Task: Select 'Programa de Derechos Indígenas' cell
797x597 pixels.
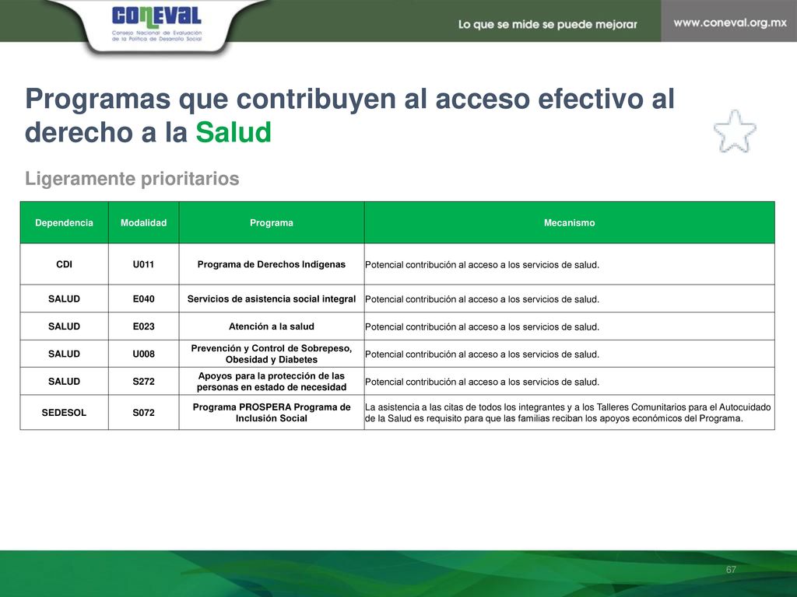Action: pos(272,264)
